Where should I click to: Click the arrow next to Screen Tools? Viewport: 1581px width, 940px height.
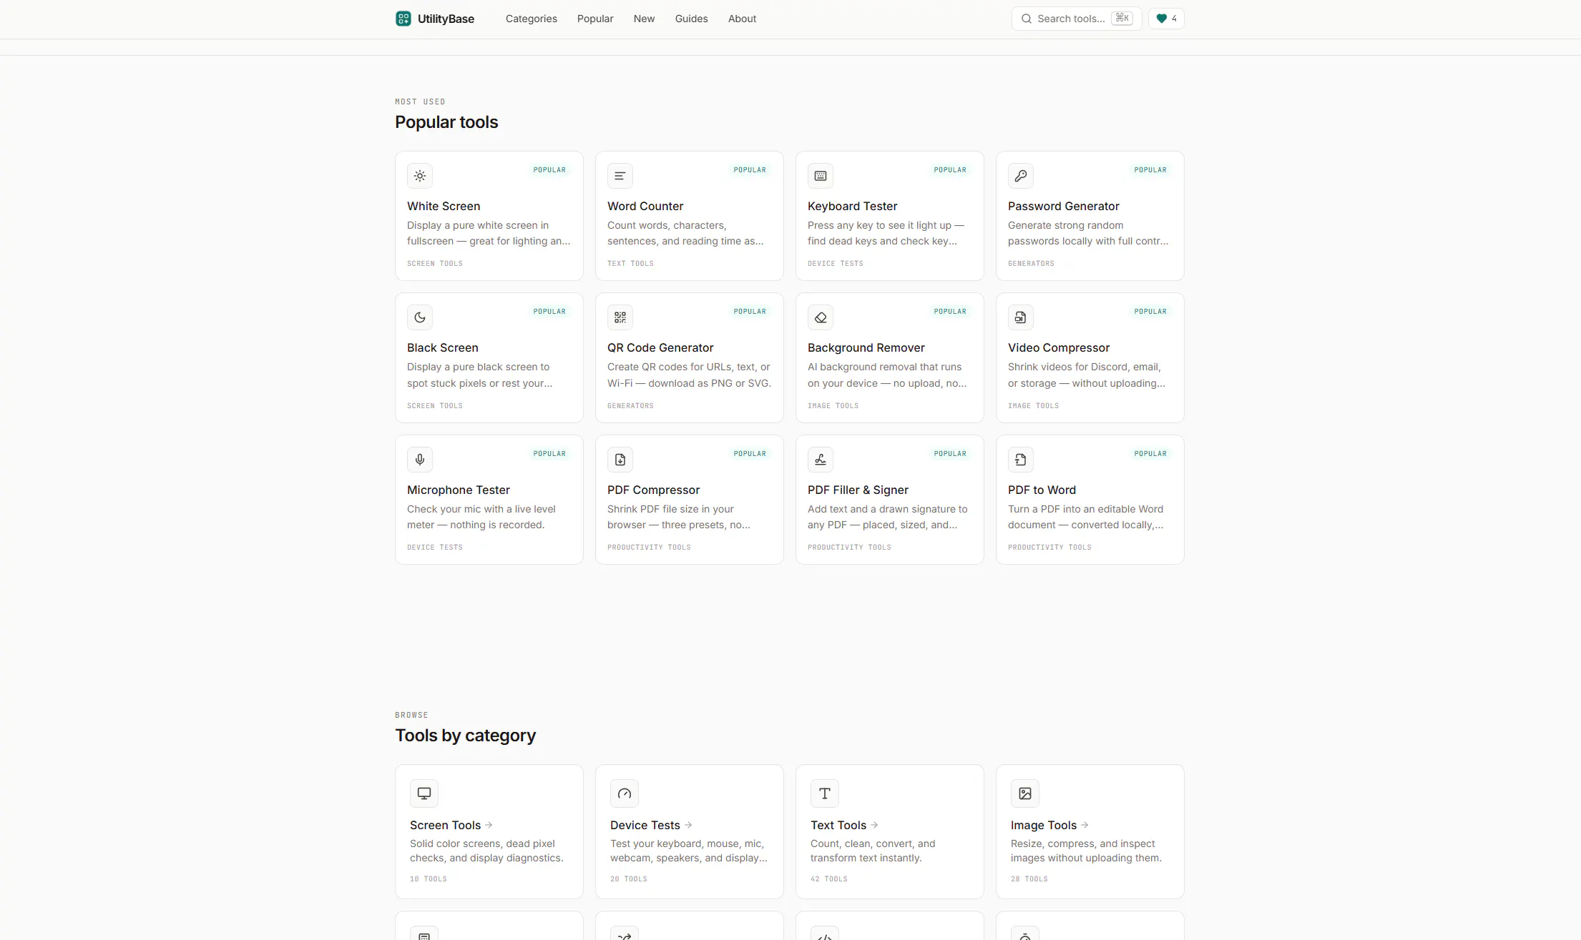click(x=489, y=825)
